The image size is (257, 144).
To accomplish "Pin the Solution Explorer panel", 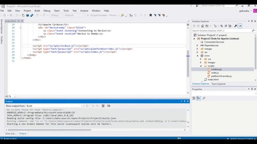I will pyautogui.click(x=252, y=21).
